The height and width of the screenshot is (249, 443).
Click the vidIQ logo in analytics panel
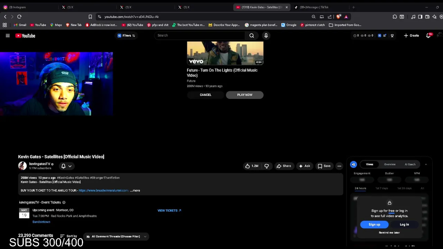[x=353, y=164]
